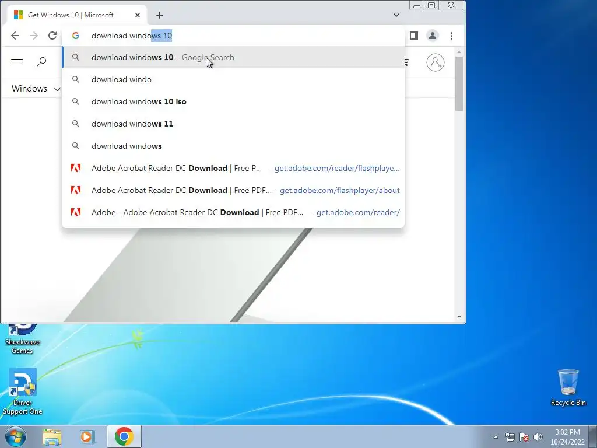Viewport: 597px width, 448px height.
Task: Click search icon beside 'download windows 10 iso'
Action: [76, 101]
